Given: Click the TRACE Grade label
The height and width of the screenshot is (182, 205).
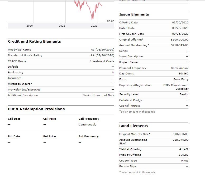Looking at the screenshot, I should 17,61.
